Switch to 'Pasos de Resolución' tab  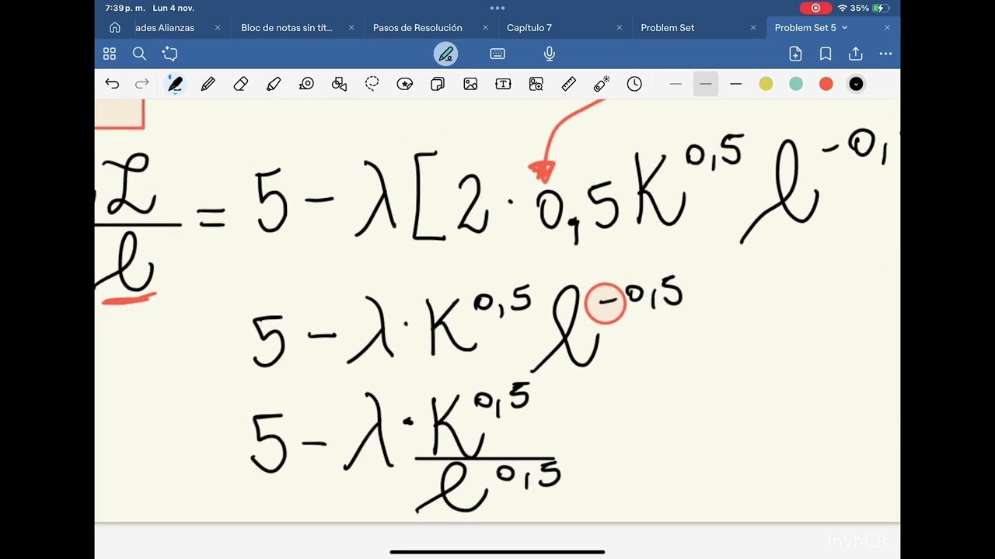pos(417,27)
